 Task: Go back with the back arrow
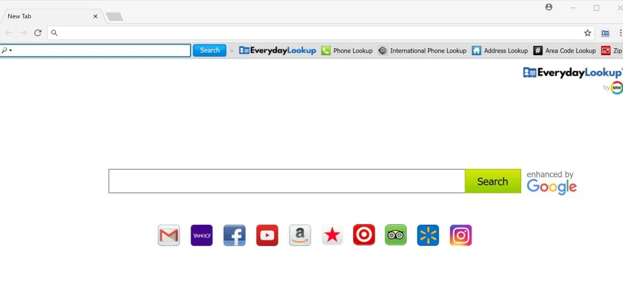point(9,33)
